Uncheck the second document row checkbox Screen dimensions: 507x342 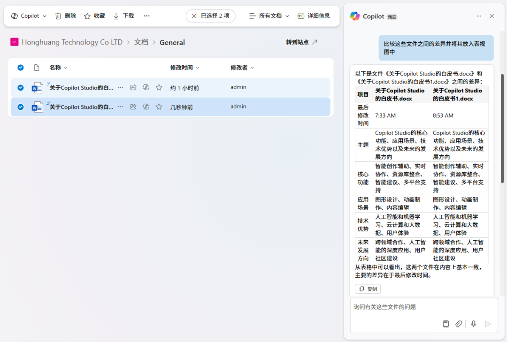(20, 107)
